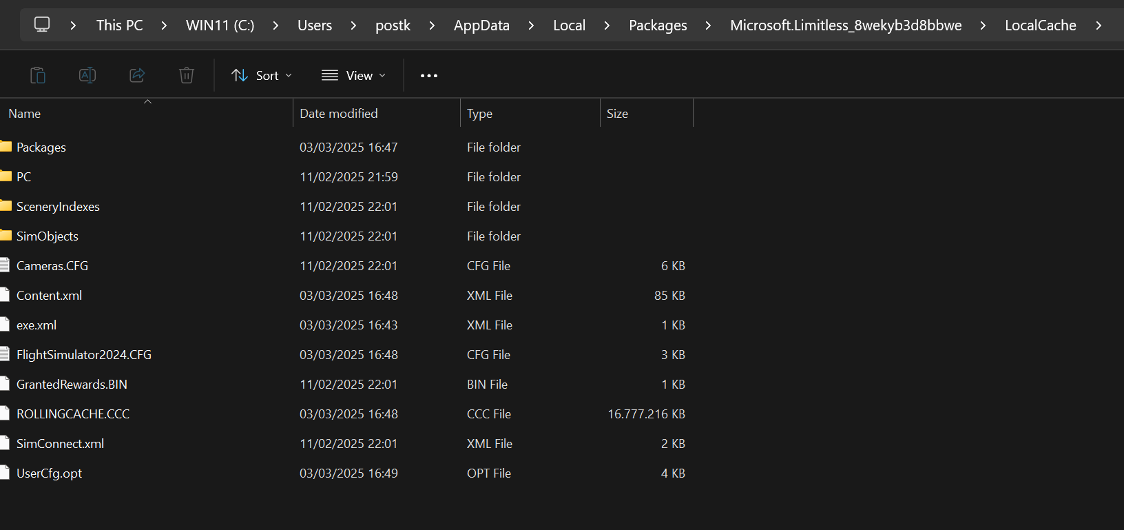Click the Share toolbar icon
Screen dimensions: 1124x530
point(137,75)
